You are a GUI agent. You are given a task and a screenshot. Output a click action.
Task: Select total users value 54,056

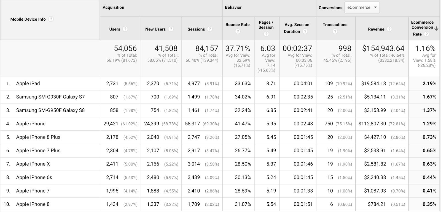125,48
